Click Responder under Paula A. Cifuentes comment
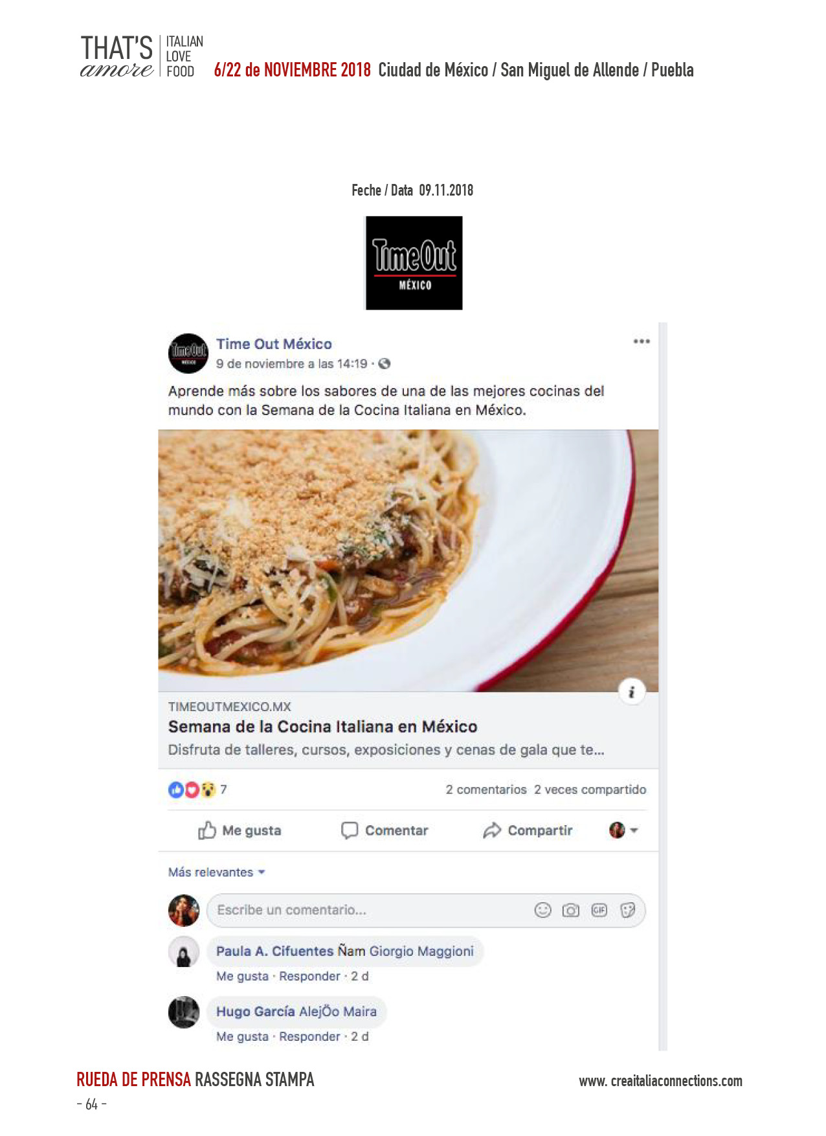The height and width of the screenshot is (1136, 826). tap(309, 976)
